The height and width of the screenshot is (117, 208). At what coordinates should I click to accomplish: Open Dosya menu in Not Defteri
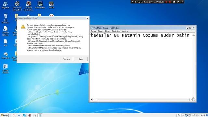pyautogui.click(x=93, y=31)
